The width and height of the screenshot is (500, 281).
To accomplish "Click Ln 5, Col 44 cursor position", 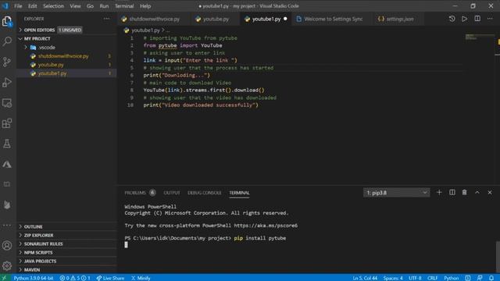I will coord(365,278).
